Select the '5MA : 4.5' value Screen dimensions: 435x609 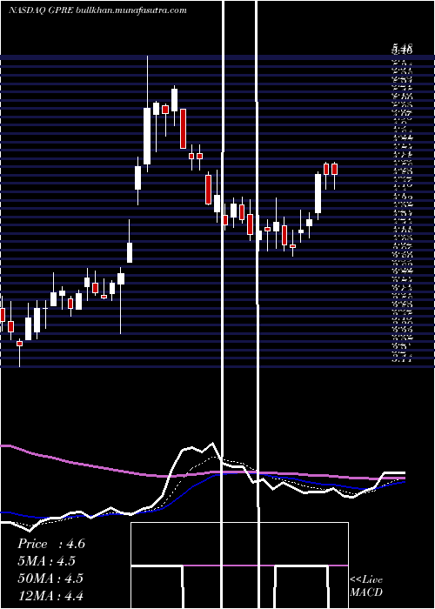47,561
